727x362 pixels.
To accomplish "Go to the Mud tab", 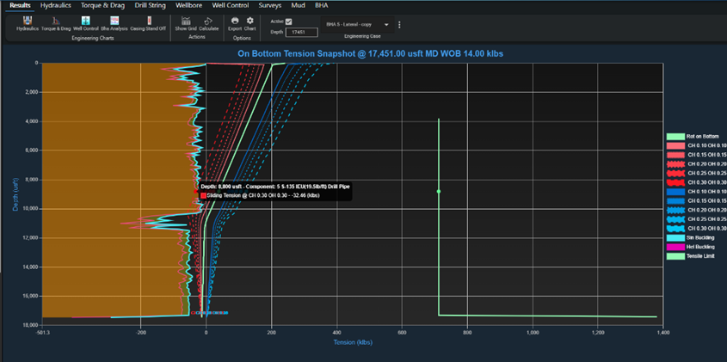I will pyautogui.click(x=299, y=5).
